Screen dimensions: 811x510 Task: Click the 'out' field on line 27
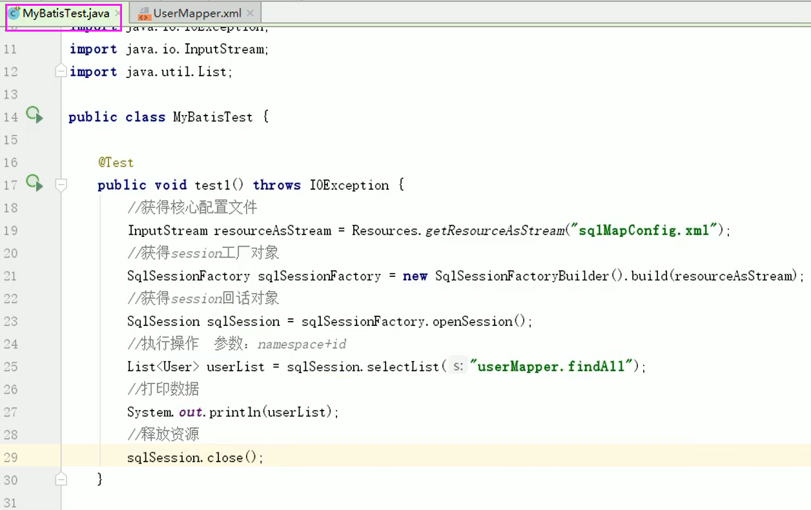[191, 412]
